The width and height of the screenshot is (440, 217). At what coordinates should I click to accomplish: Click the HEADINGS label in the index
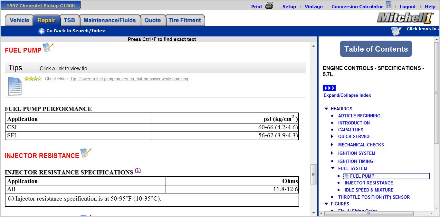pos(341,109)
